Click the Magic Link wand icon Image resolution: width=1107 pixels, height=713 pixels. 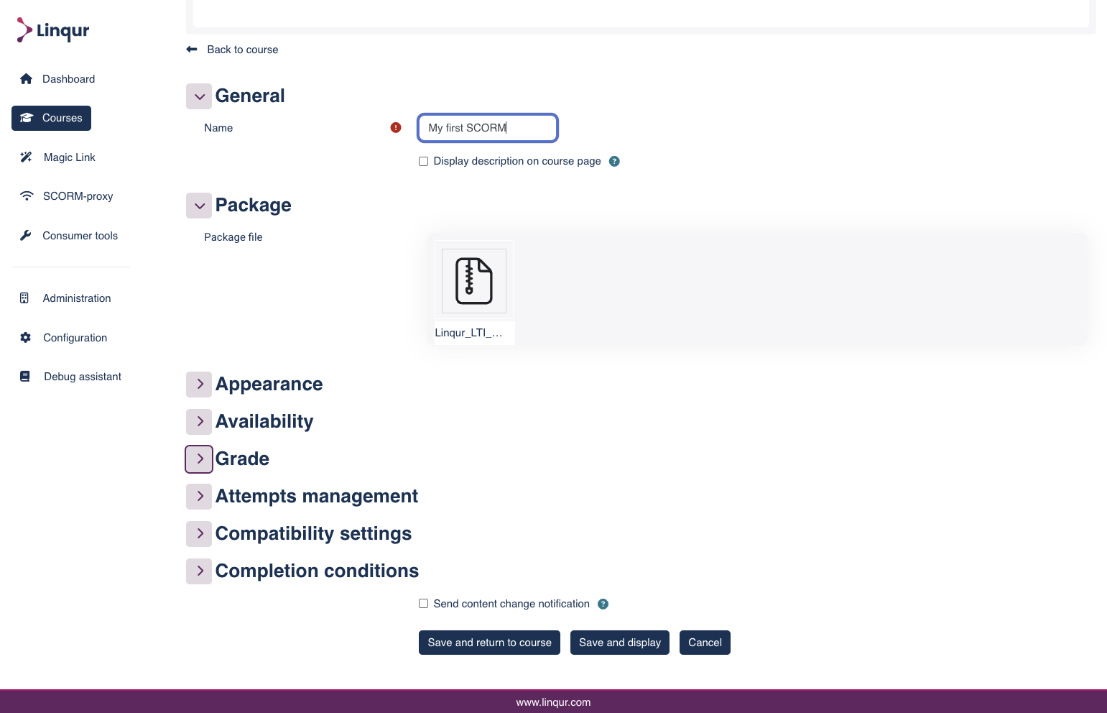[x=26, y=157]
